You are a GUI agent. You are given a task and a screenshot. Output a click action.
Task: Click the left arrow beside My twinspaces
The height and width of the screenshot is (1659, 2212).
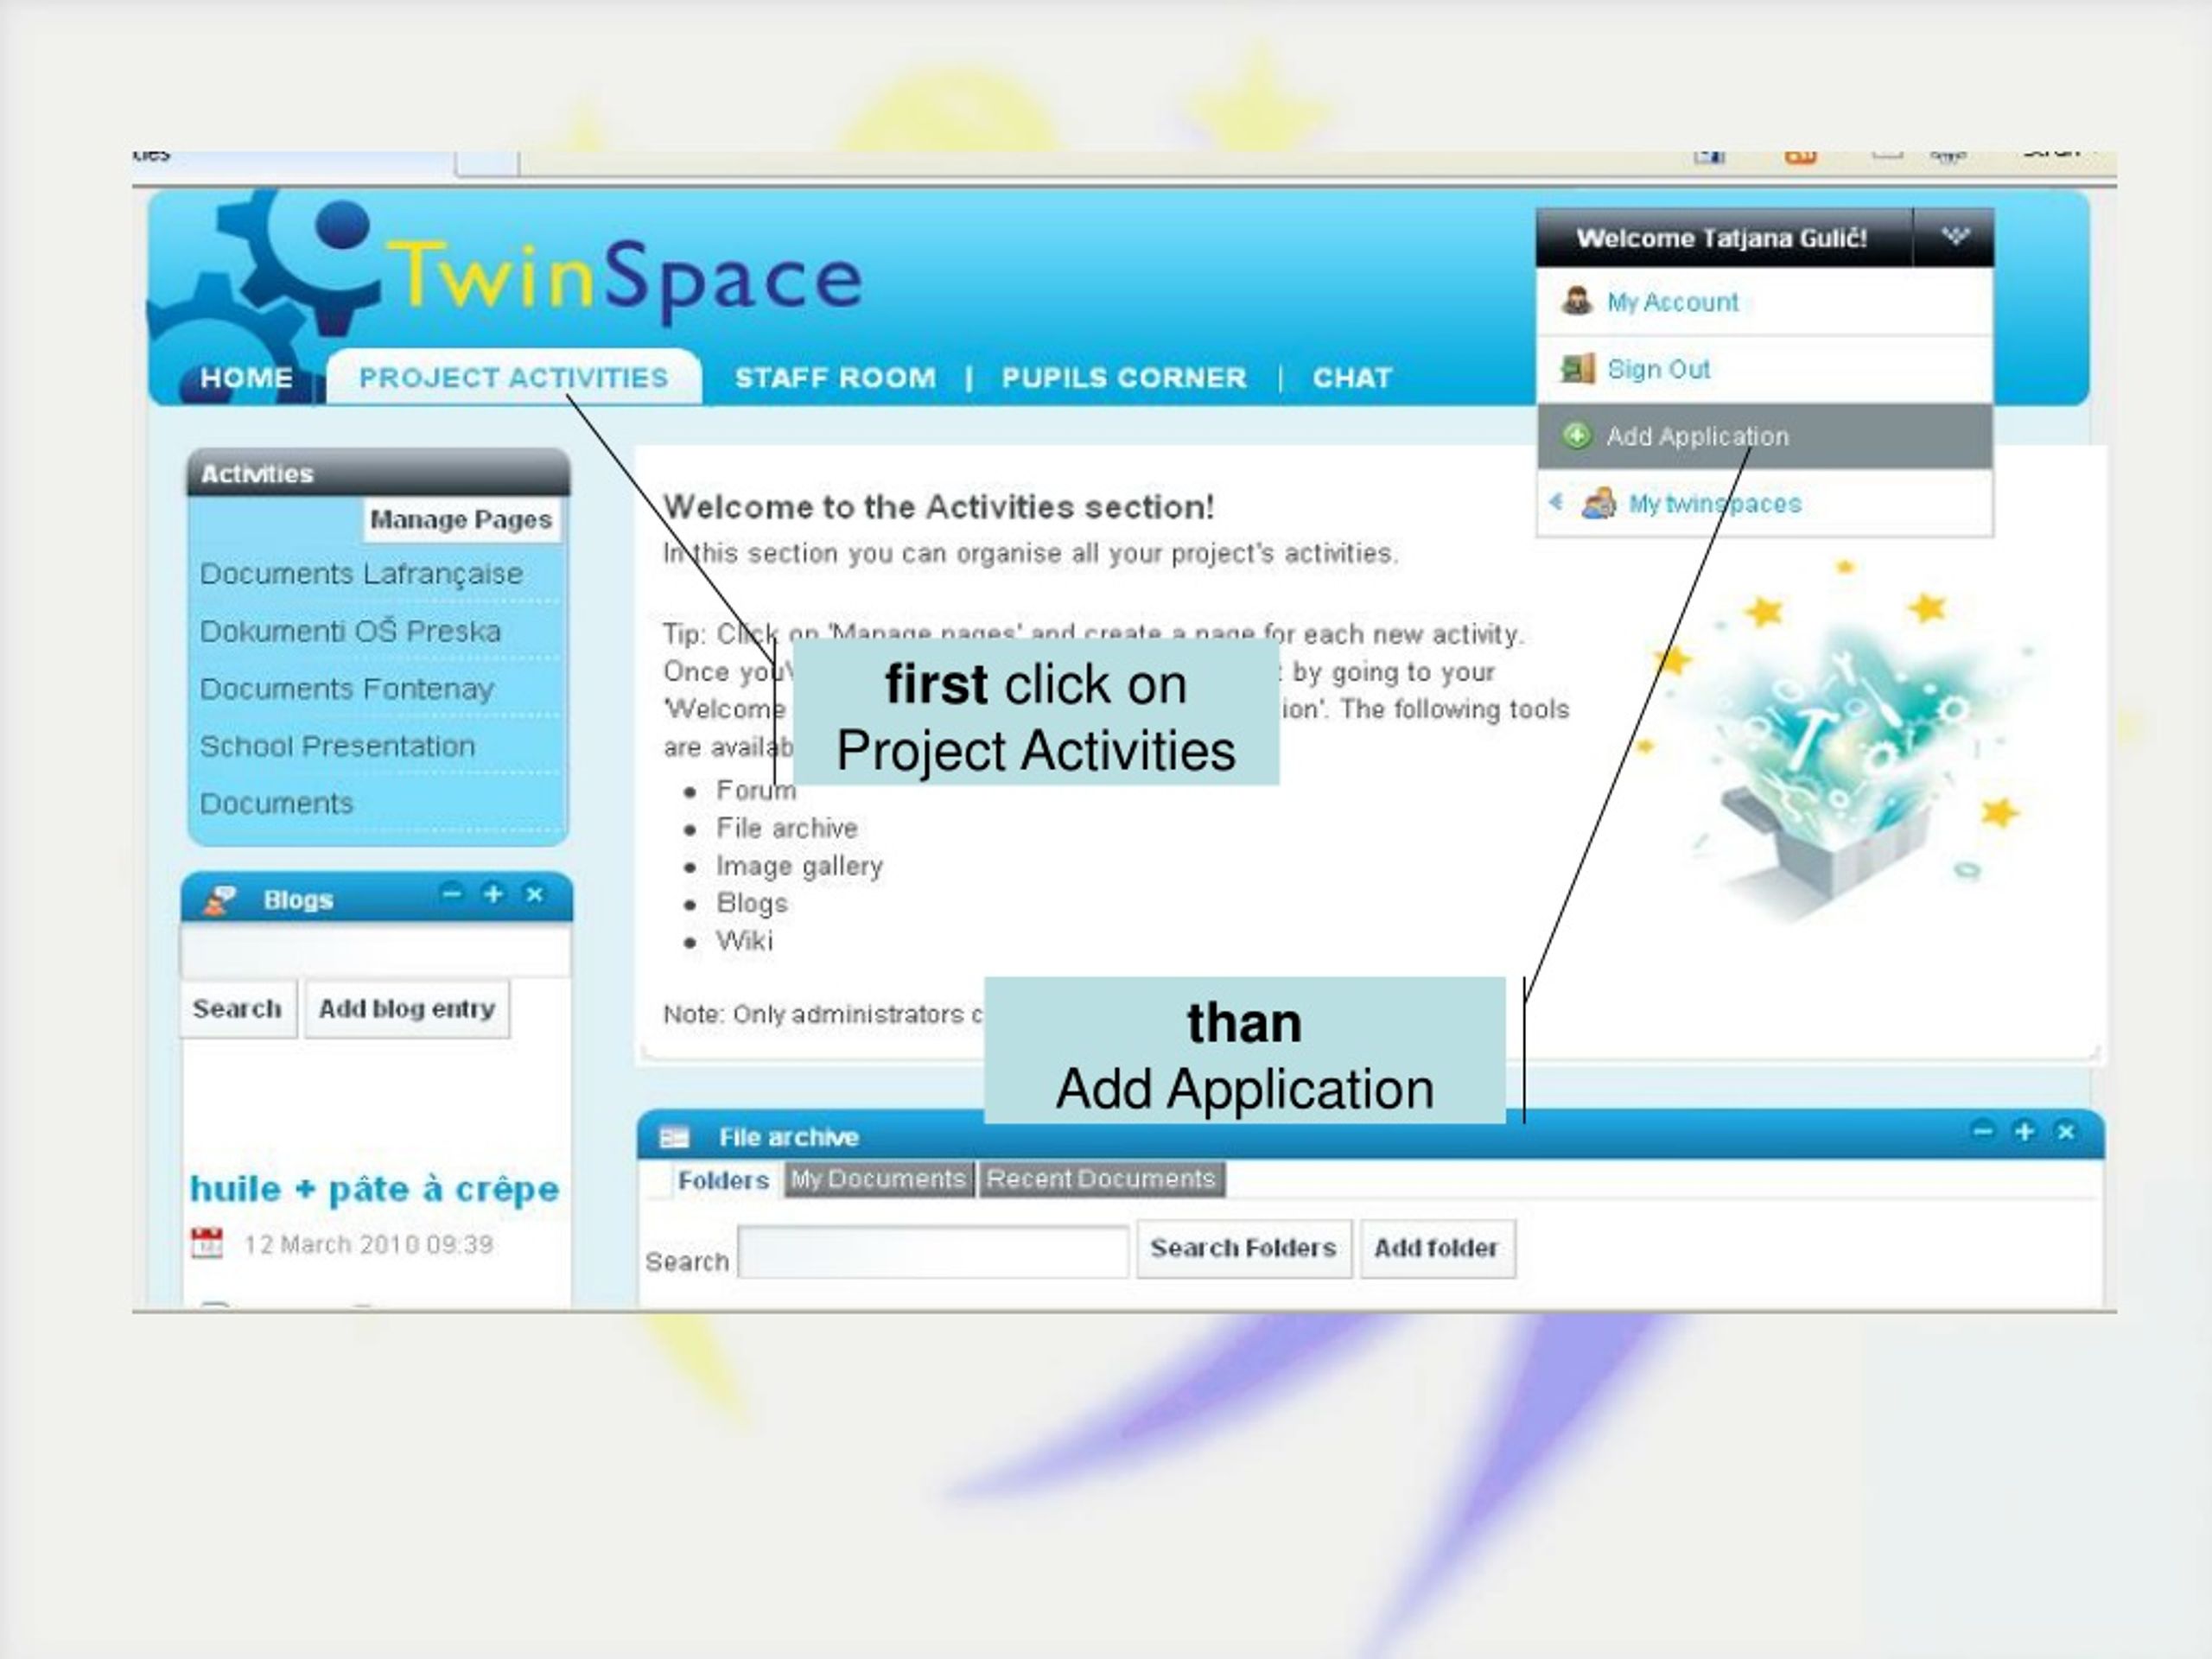[x=1556, y=502]
